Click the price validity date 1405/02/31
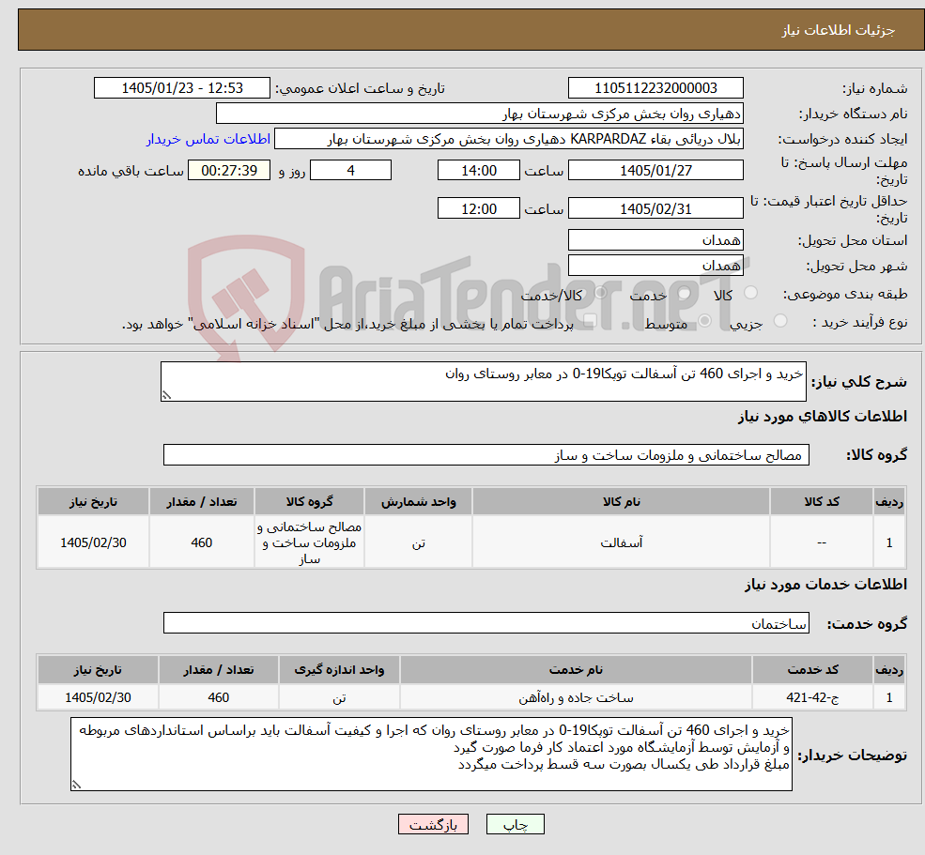This screenshot has height=855, width=925. pyautogui.click(x=655, y=208)
